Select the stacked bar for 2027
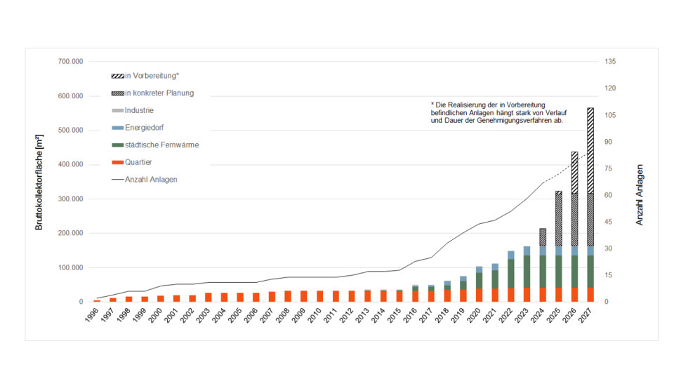 590,211
